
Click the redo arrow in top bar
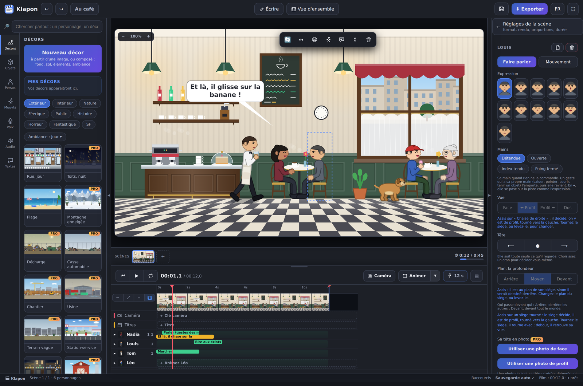pyautogui.click(x=61, y=9)
